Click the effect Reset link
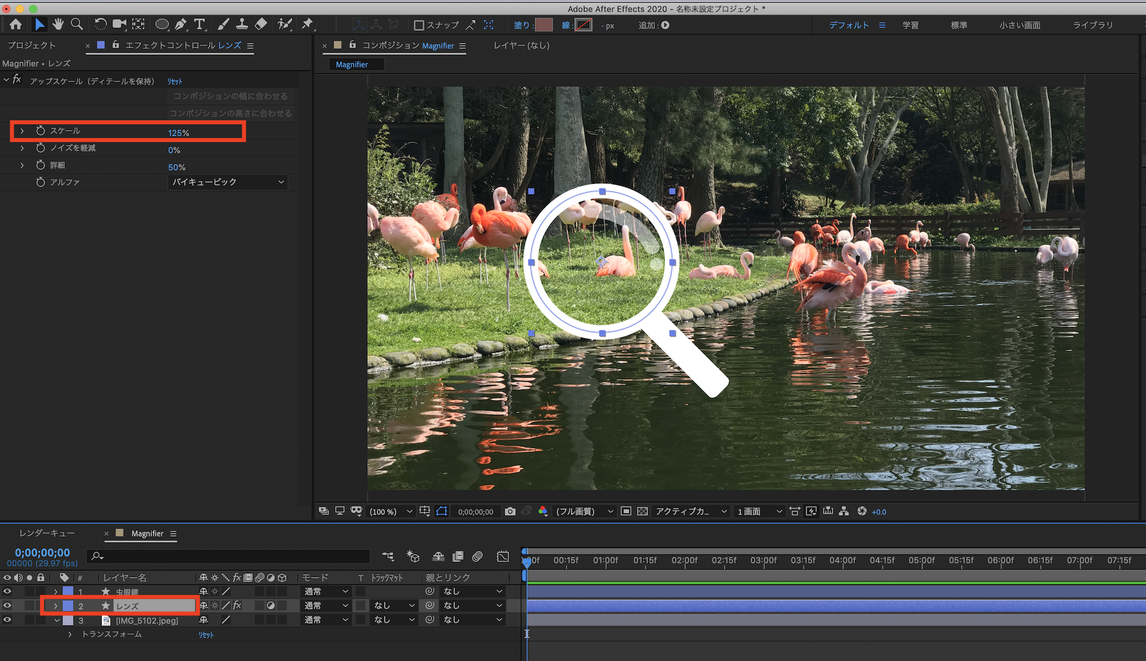 click(175, 81)
